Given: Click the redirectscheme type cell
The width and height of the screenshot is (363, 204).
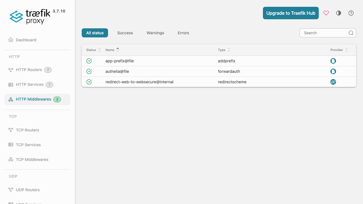Looking at the screenshot, I should (232, 82).
